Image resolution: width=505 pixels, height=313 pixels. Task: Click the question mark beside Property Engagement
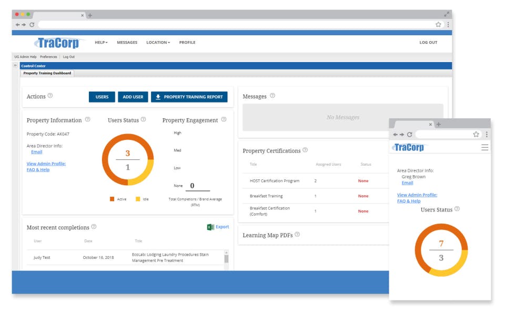coord(224,120)
